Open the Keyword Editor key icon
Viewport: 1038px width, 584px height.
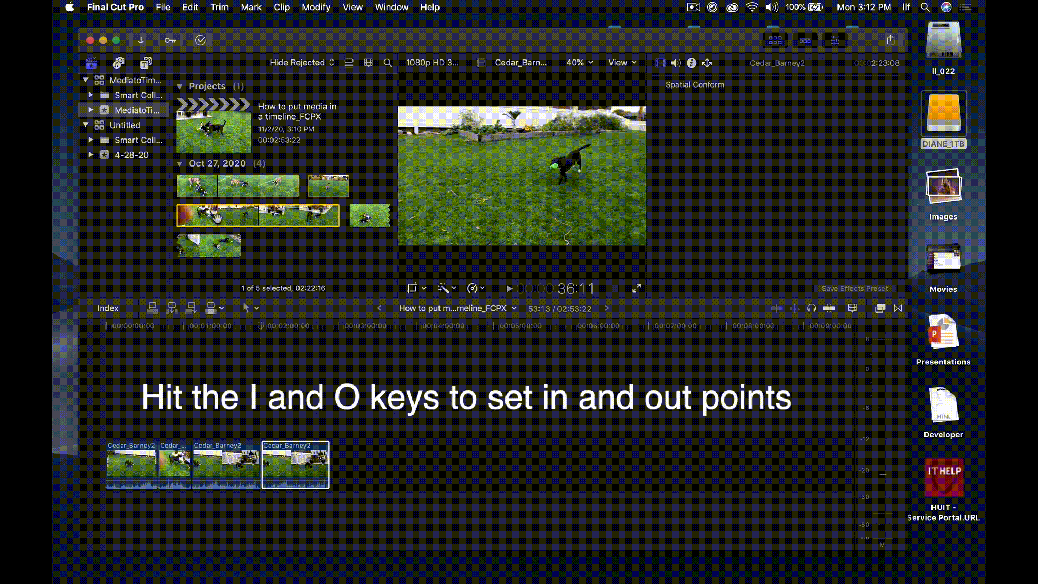pos(170,40)
